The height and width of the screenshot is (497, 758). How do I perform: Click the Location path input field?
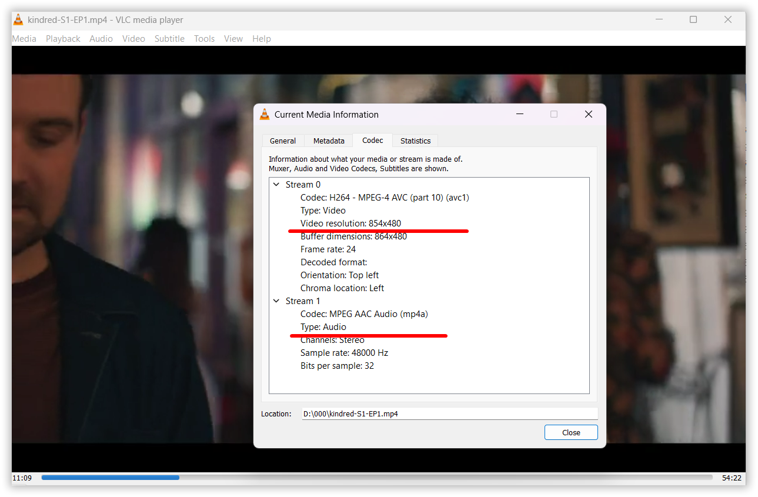tap(450, 413)
